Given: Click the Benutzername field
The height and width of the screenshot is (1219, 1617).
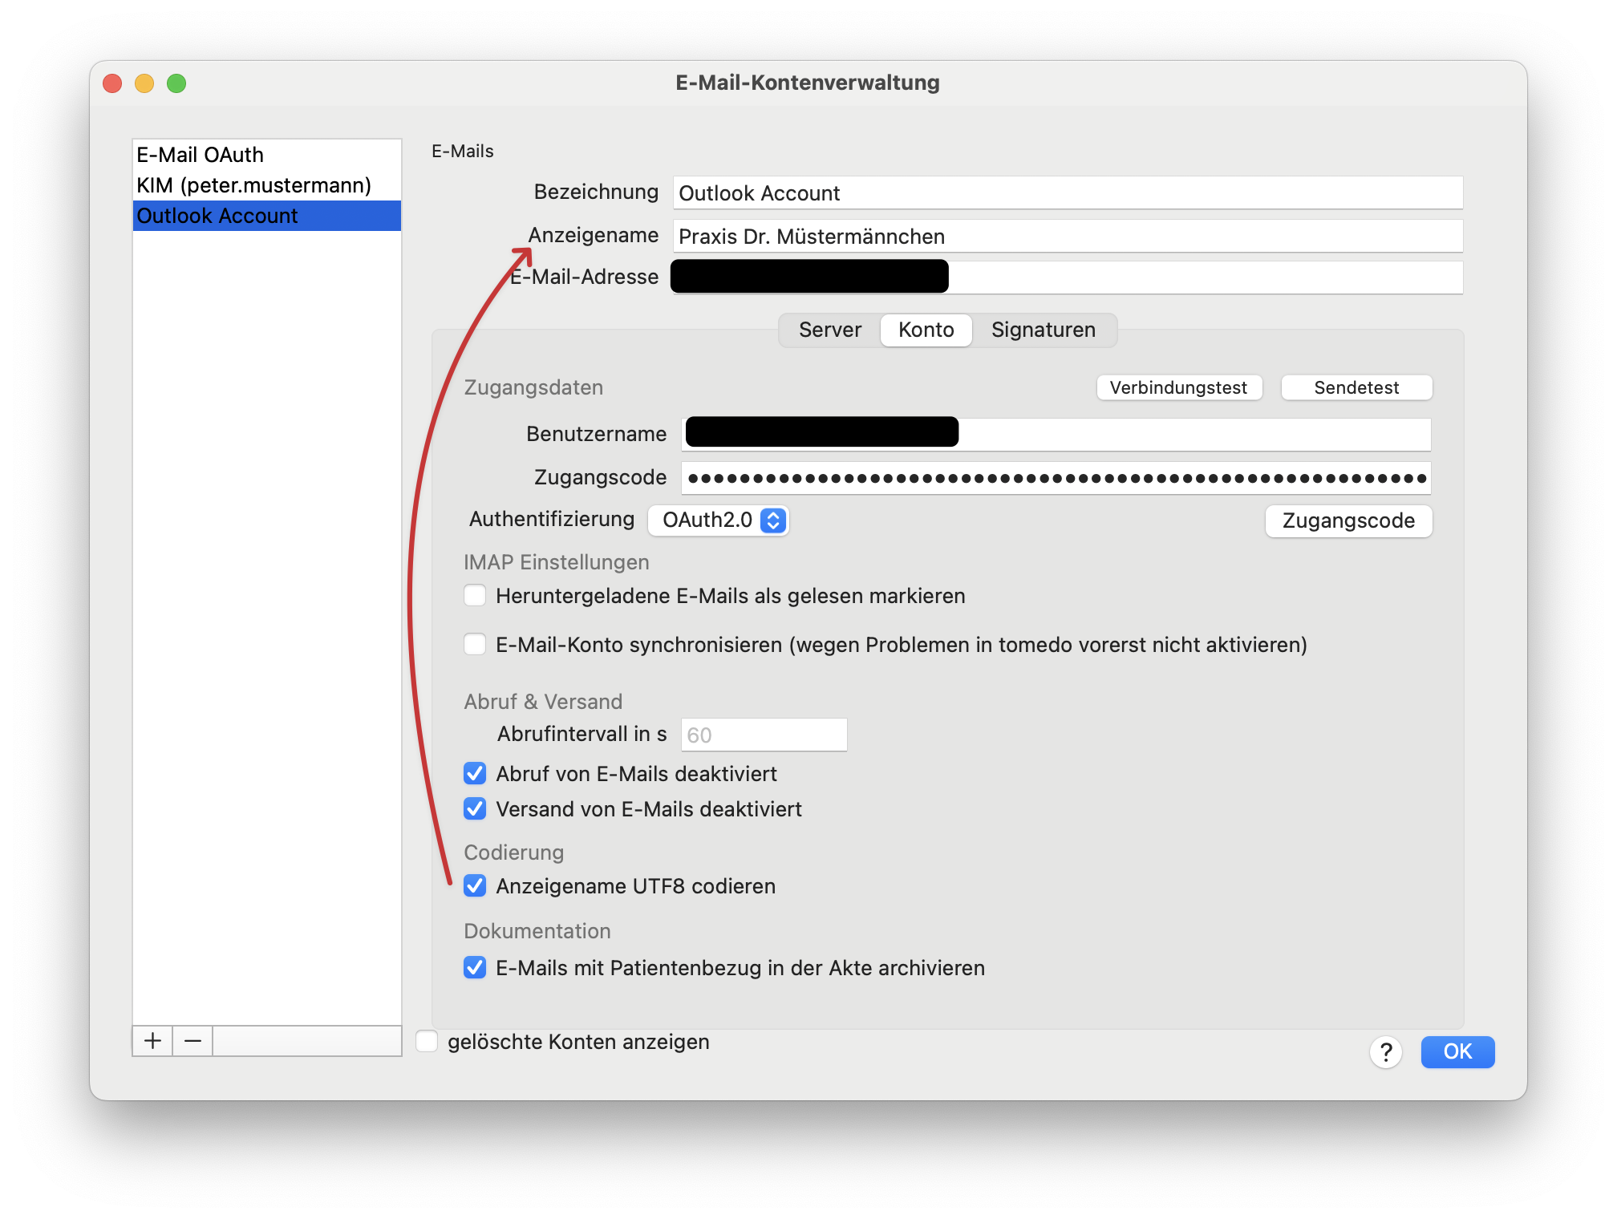Looking at the screenshot, I should coord(1056,434).
